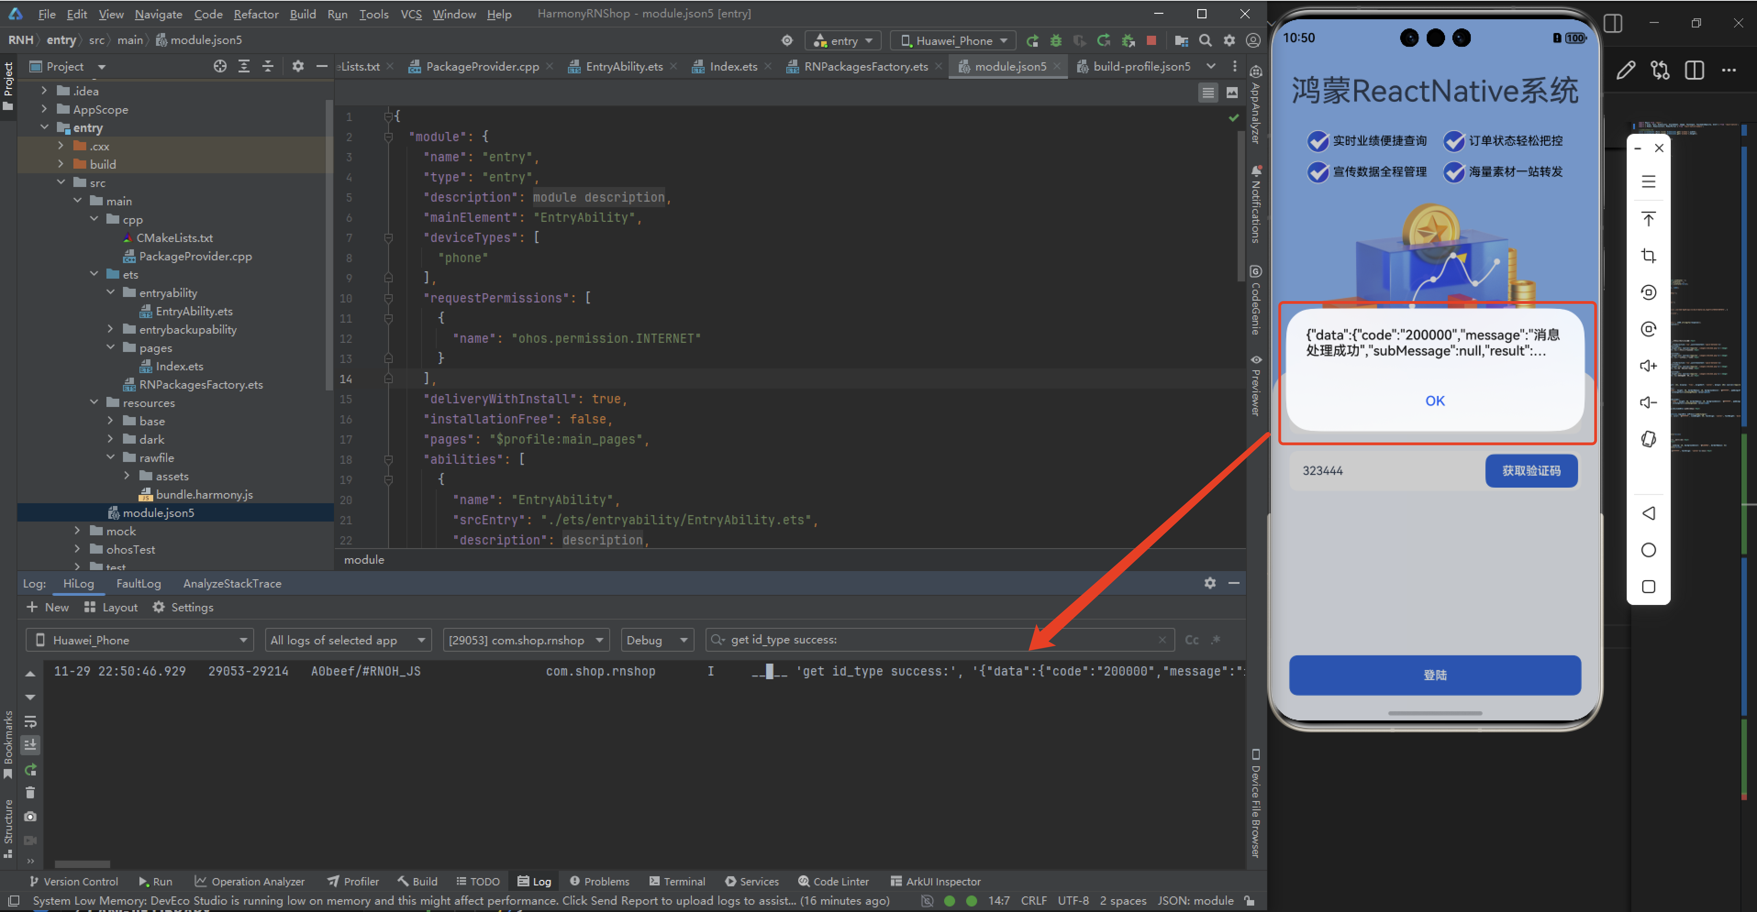Stop the running app with red square

click(1151, 41)
